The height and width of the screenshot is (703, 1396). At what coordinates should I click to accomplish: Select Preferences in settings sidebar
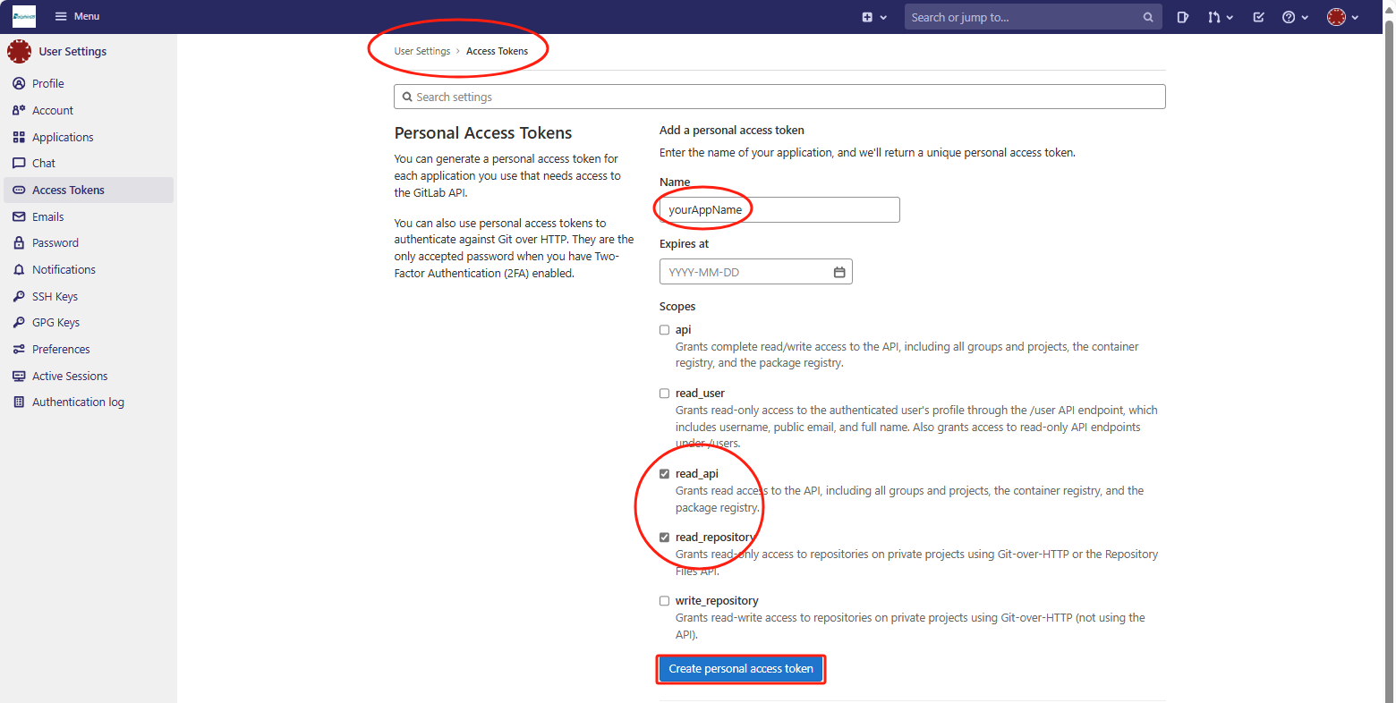point(61,350)
